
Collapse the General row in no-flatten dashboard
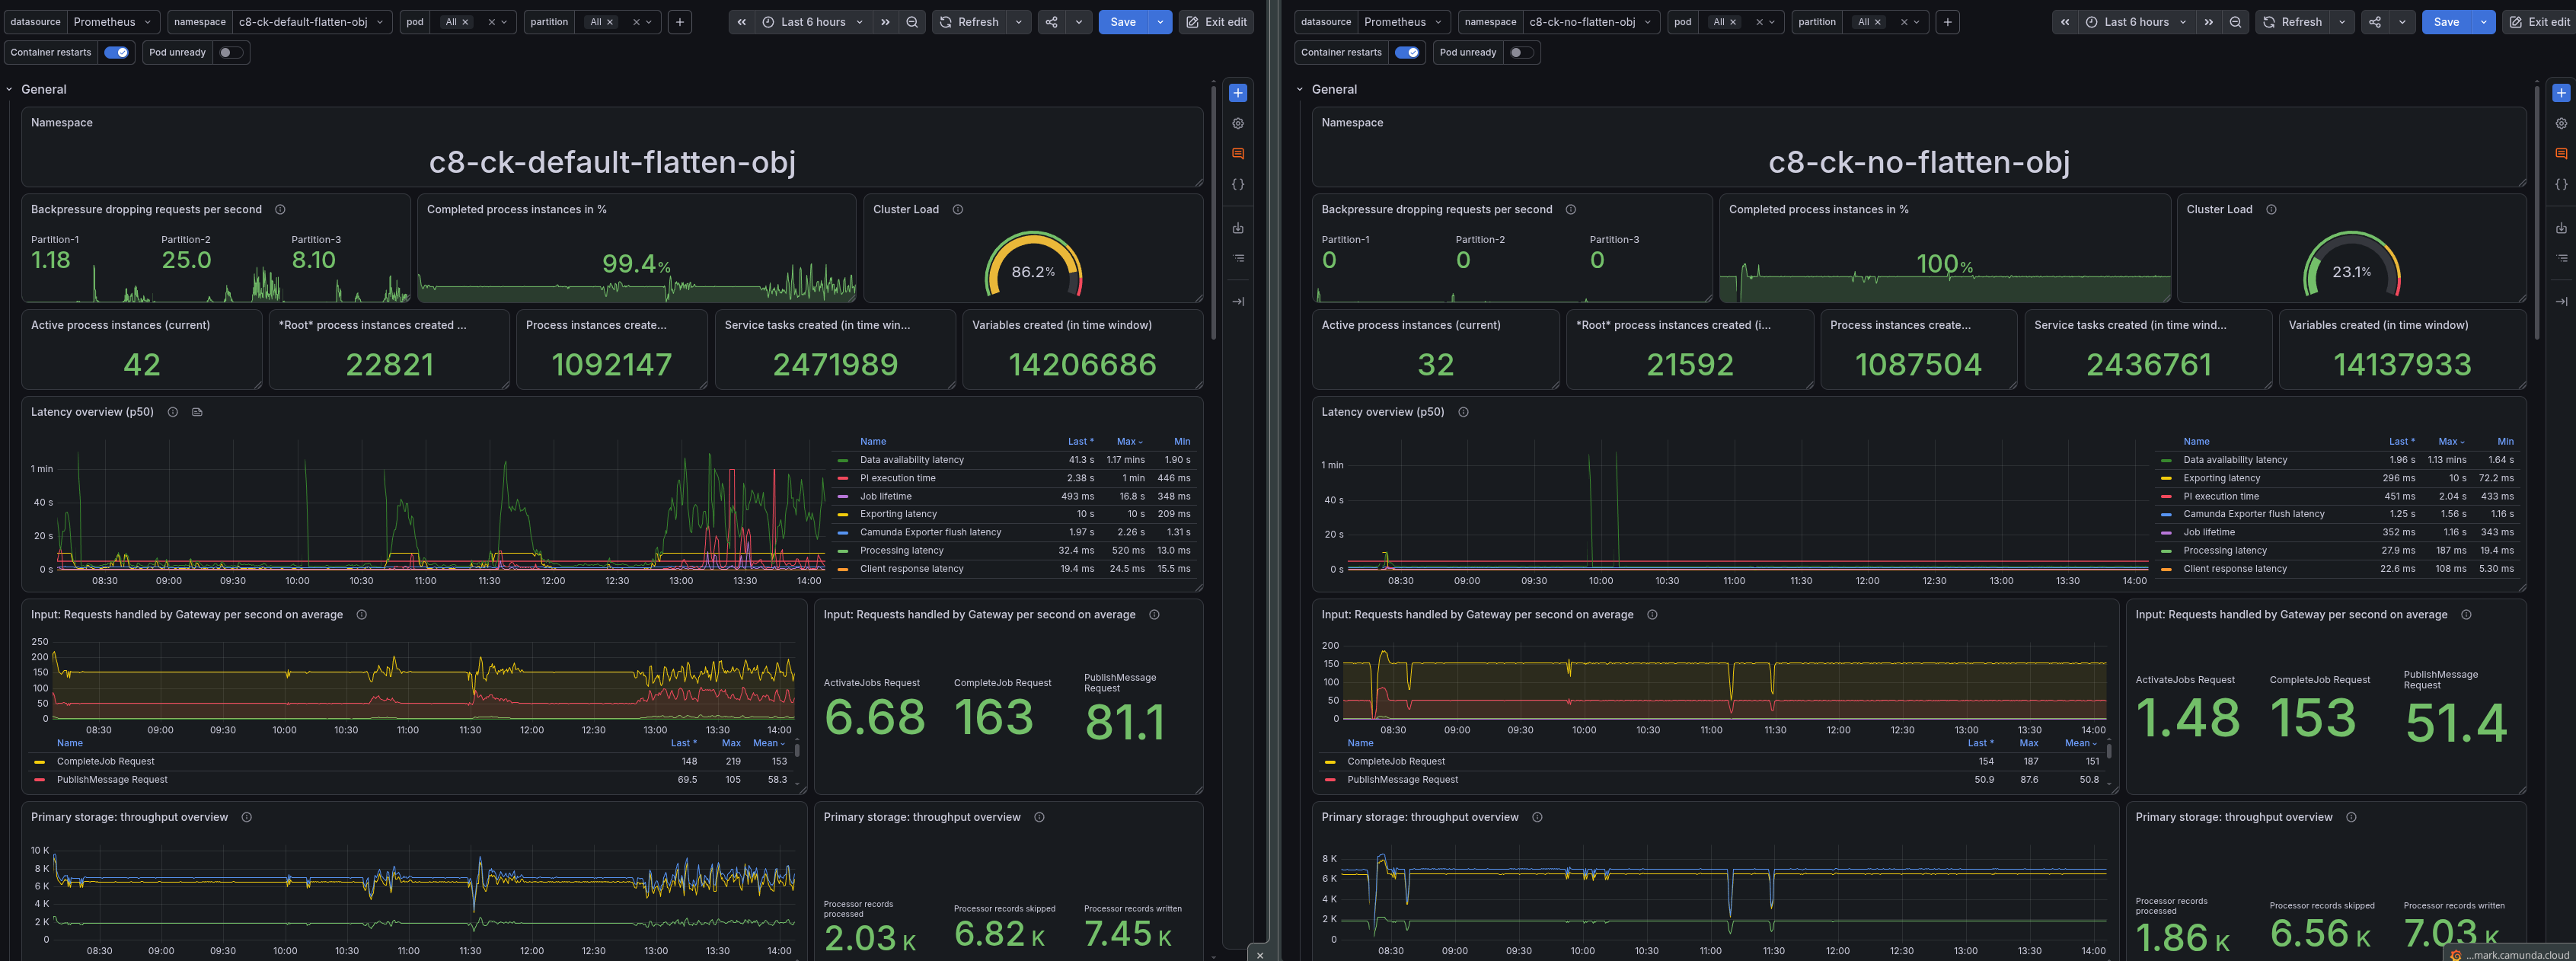point(1300,89)
